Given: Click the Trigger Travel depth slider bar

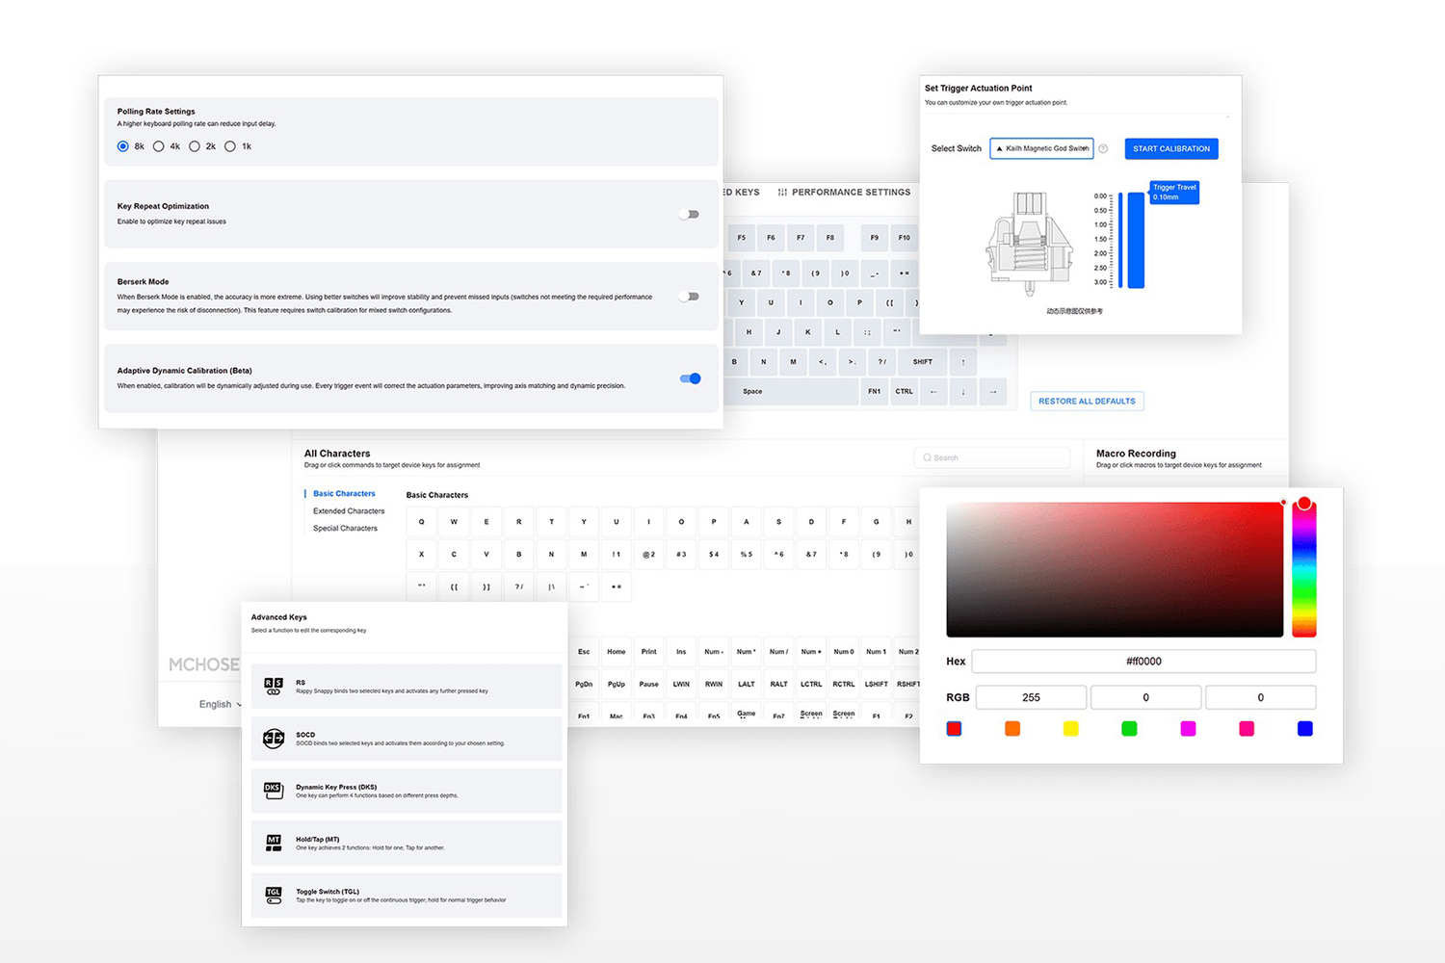Looking at the screenshot, I should [1136, 240].
